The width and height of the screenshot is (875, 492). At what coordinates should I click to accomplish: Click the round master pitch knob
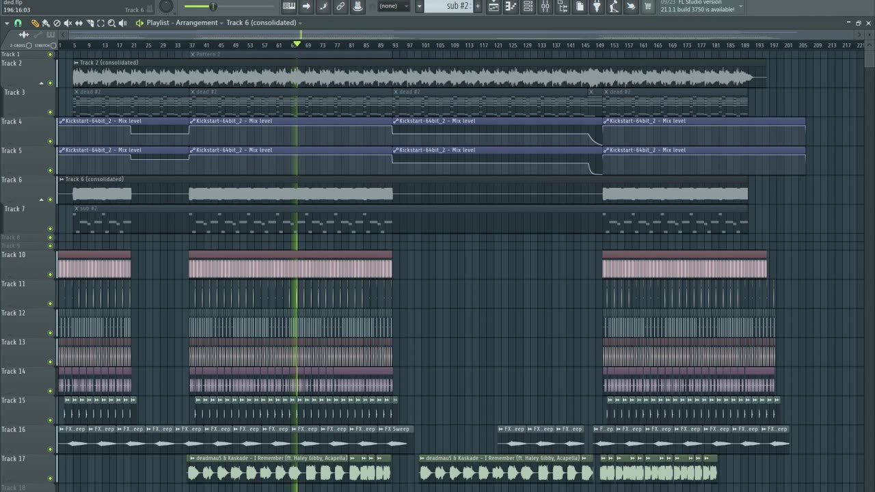167,6
